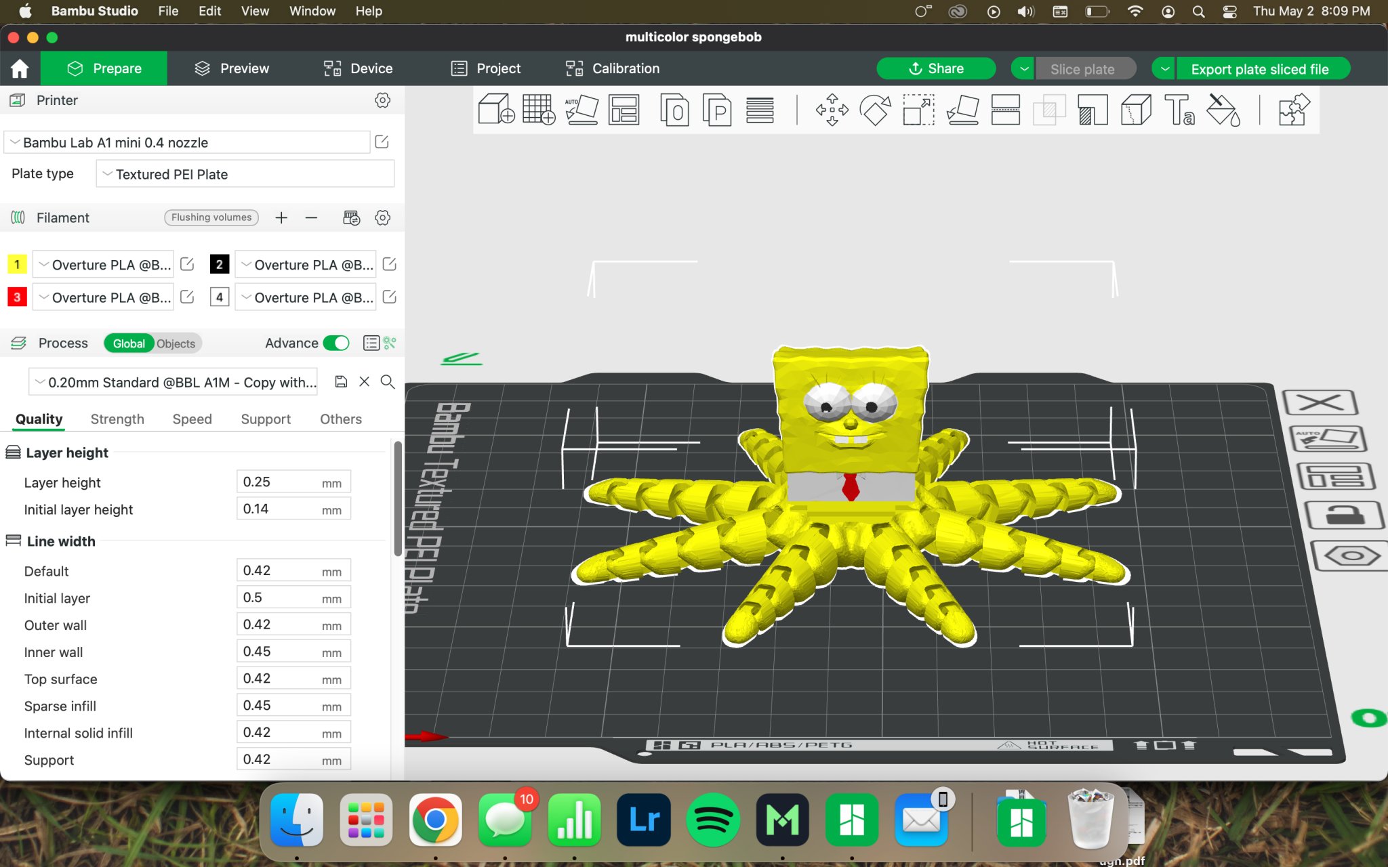Select the Rotate tool
The image size is (1388, 867).
click(875, 110)
